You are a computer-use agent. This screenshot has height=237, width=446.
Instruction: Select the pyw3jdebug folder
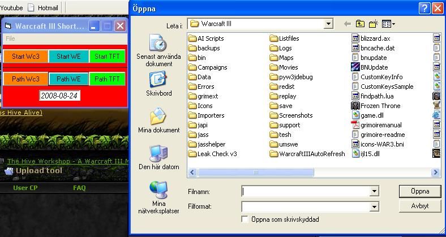click(291, 77)
